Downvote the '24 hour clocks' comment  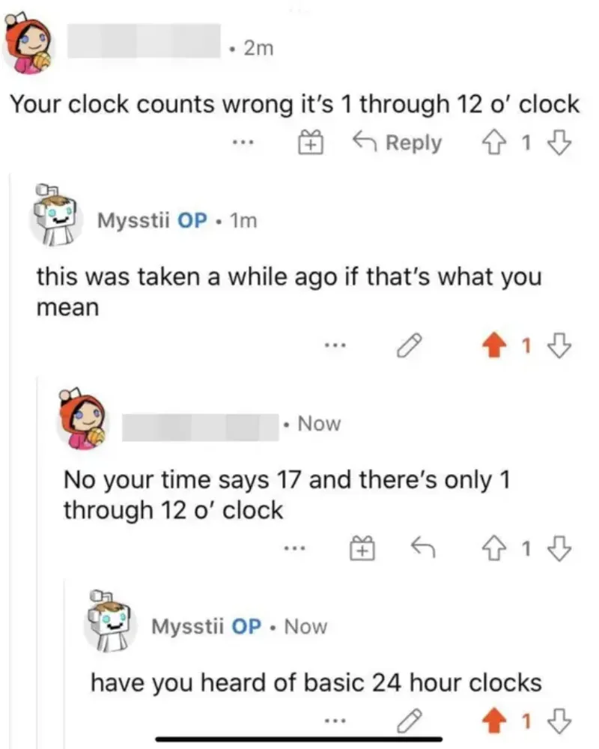[560, 722]
